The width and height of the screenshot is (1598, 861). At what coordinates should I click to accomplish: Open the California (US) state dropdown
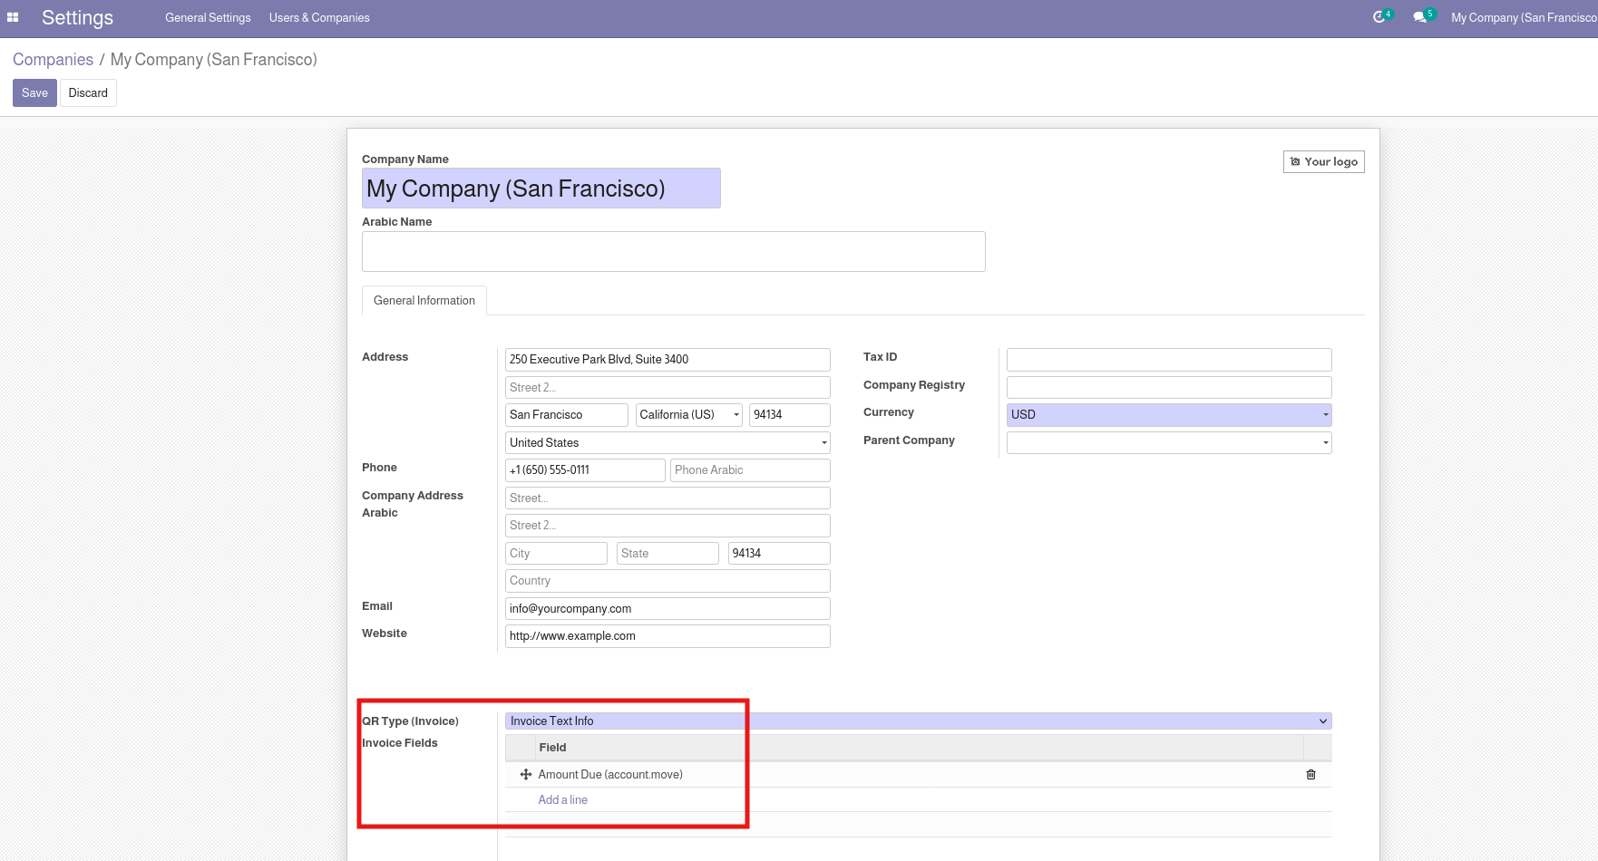point(689,415)
